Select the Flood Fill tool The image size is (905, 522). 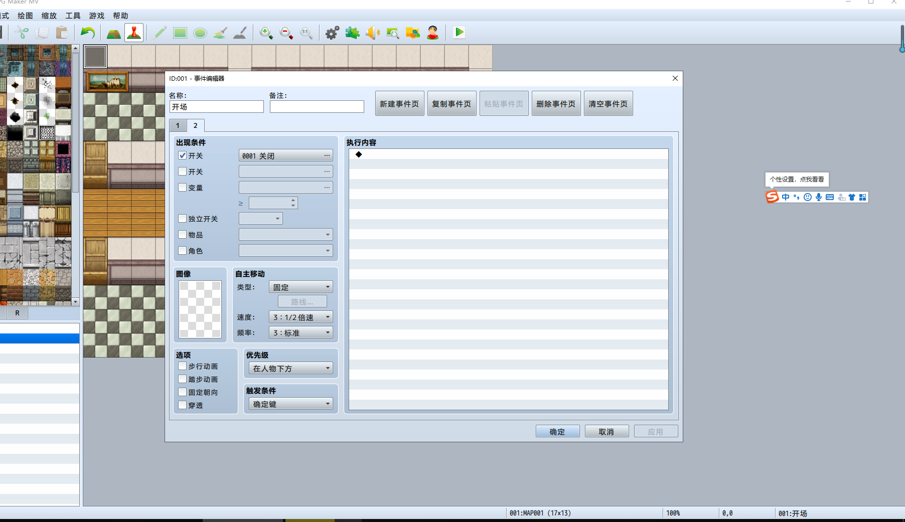220,33
